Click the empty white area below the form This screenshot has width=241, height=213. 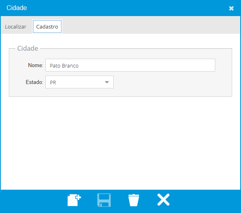coord(120,145)
